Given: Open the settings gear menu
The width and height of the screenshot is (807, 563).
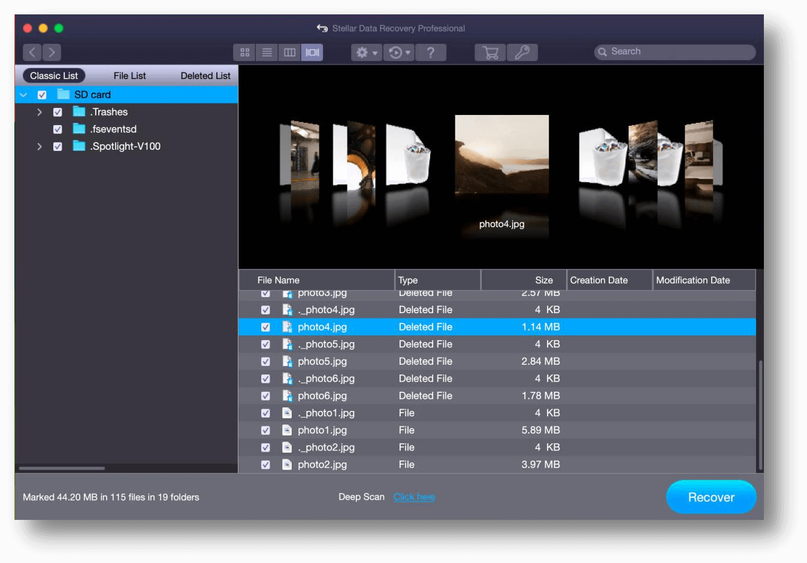Looking at the screenshot, I should 363,52.
